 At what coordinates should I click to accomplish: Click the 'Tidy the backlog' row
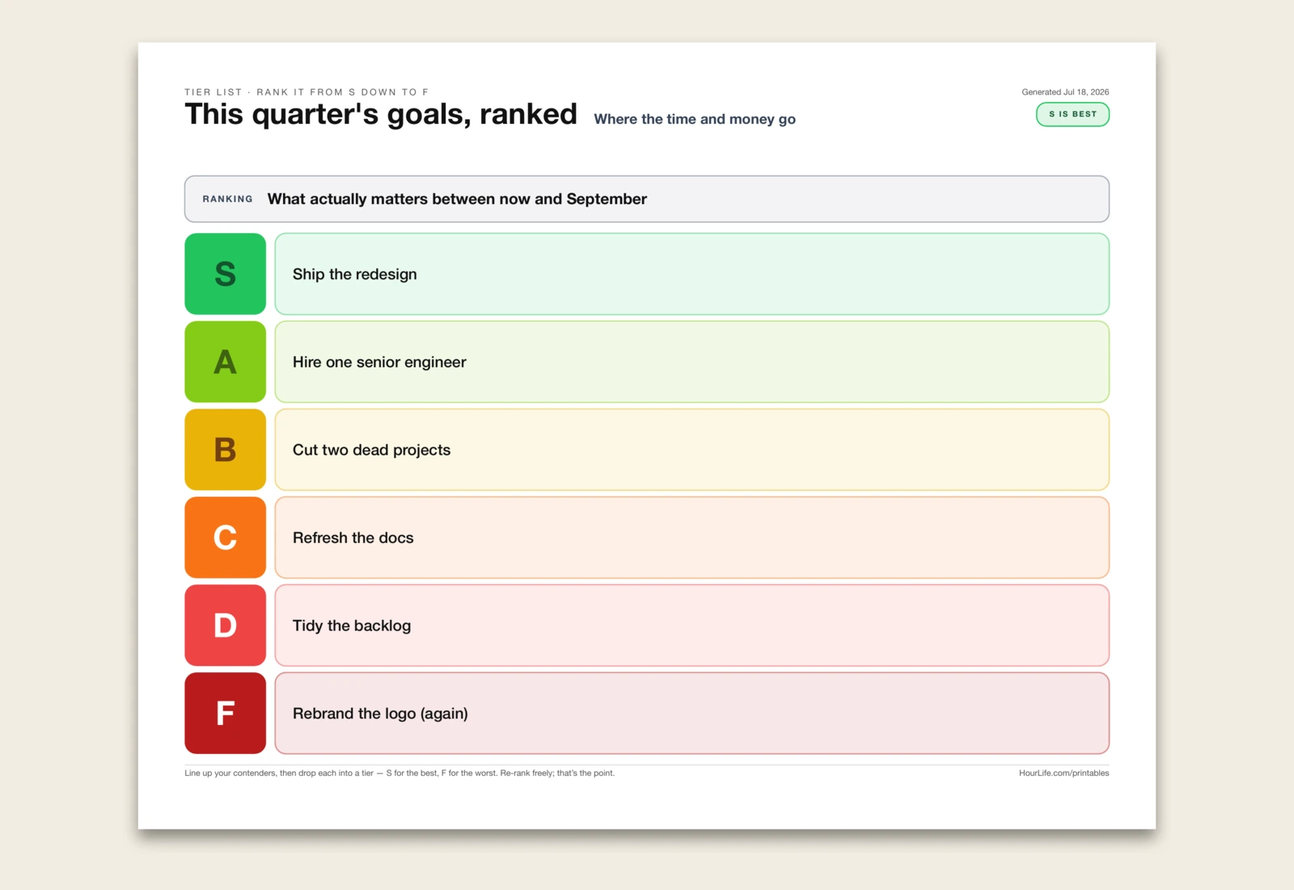(691, 625)
